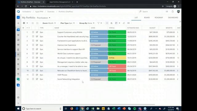Open the project settings gear in the sidebar

[x=18, y=97]
